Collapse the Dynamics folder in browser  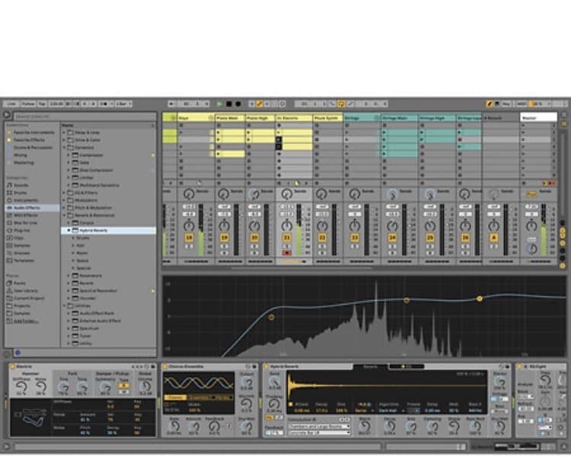(x=65, y=147)
